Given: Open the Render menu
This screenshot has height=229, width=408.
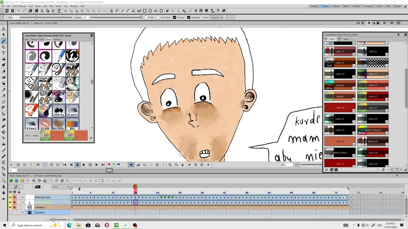Looking at the screenshot, I should 58,6.
